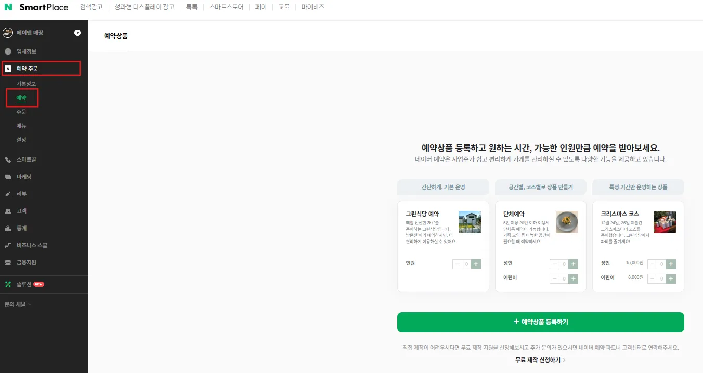703x373 pixels.
Task: Click the 스마트콜 phone icon
Action: click(x=8, y=159)
